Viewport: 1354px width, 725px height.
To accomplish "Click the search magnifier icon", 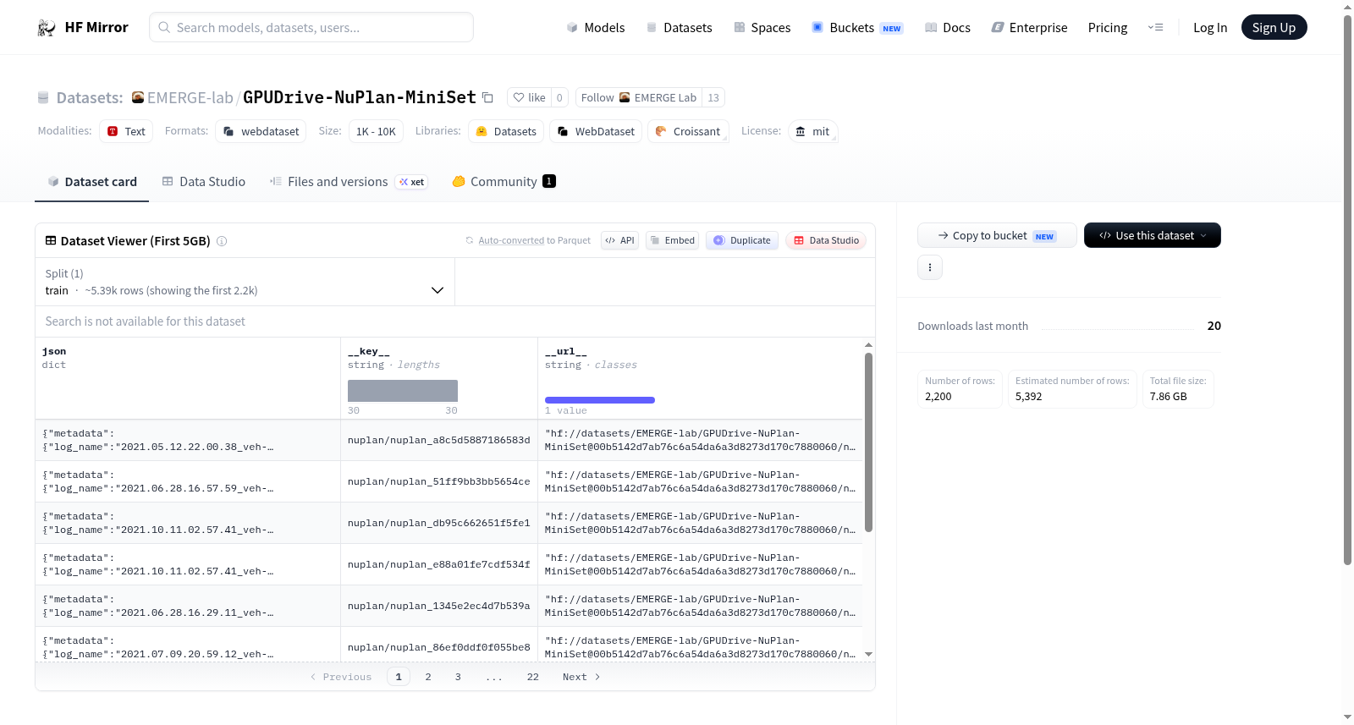I will click(x=164, y=27).
